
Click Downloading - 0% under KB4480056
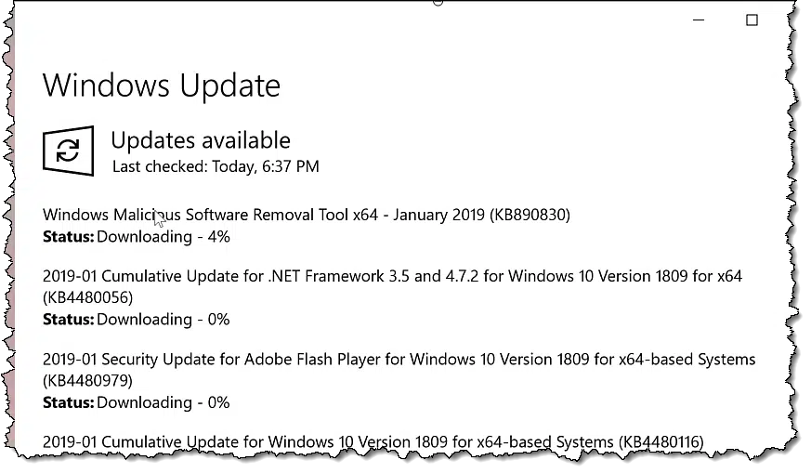164,320
